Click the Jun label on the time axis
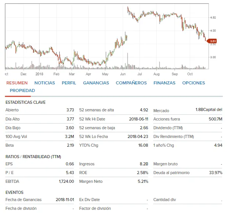The image size is (227, 214). (123, 74)
